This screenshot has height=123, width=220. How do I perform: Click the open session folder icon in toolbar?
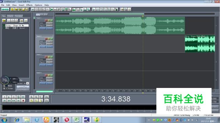pyautogui.click(x=16, y=9)
